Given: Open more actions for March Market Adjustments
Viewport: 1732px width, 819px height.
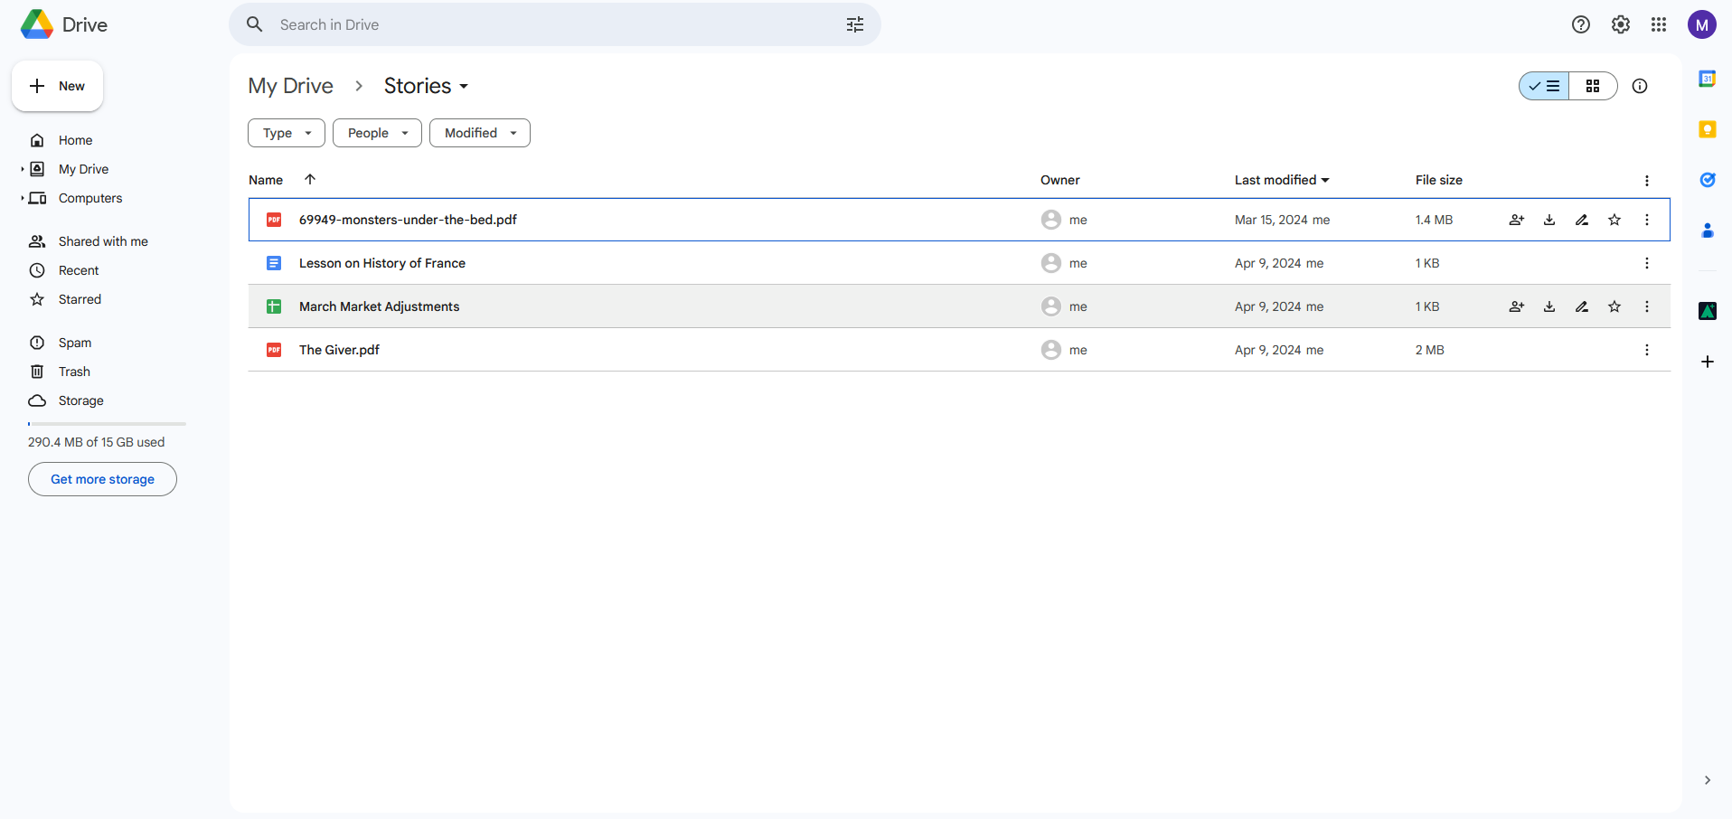Looking at the screenshot, I should (1647, 306).
